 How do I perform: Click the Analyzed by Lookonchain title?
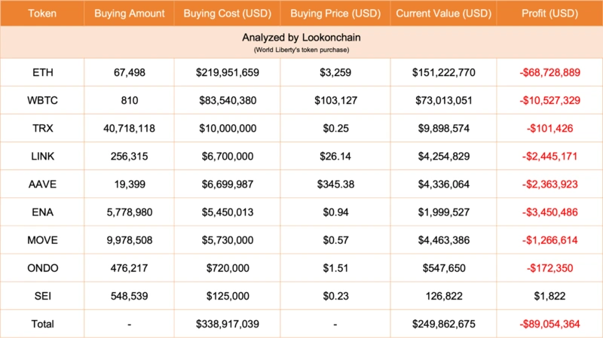pyautogui.click(x=301, y=36)
